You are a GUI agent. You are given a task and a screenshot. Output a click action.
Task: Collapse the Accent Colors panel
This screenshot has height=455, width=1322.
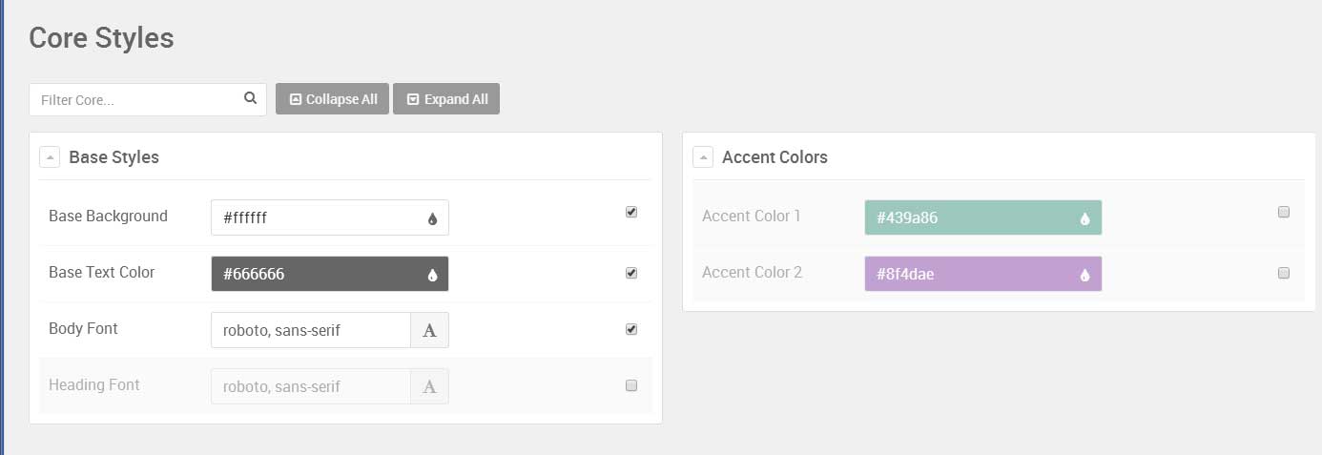(x=703, y=156)
